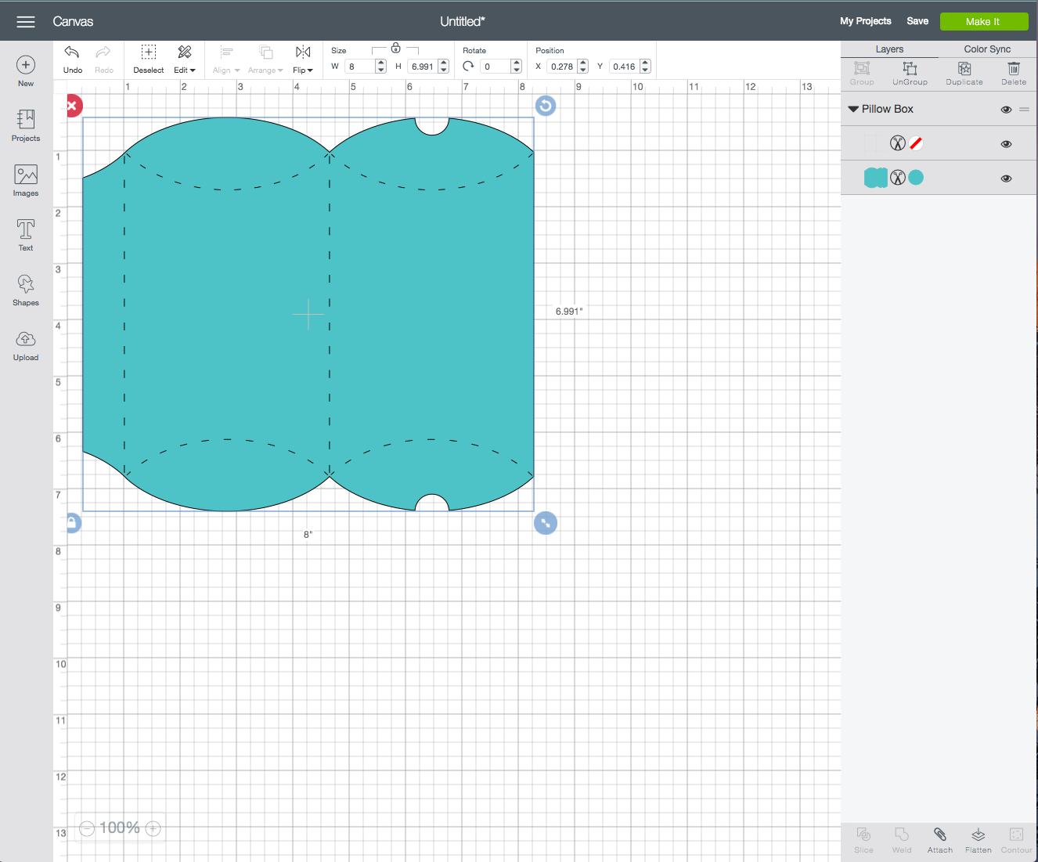Screen dimensions: 1038x862
Task: Click the teal color swatch on the layer
Action: tap(916, 178)
